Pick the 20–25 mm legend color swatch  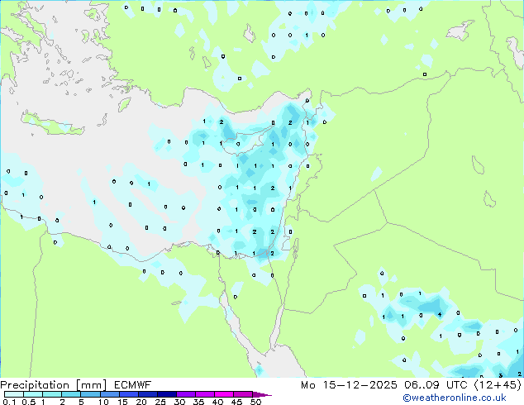147,394
